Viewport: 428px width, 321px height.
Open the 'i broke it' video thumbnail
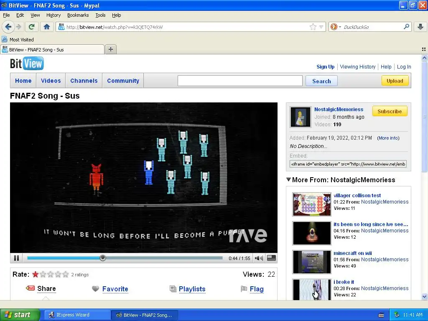point(312,289)
